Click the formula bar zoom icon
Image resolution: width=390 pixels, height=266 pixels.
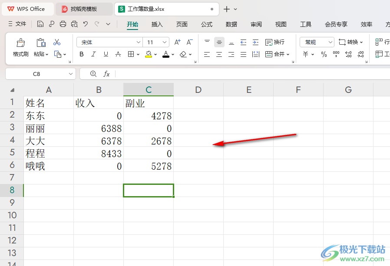point(93,74)
